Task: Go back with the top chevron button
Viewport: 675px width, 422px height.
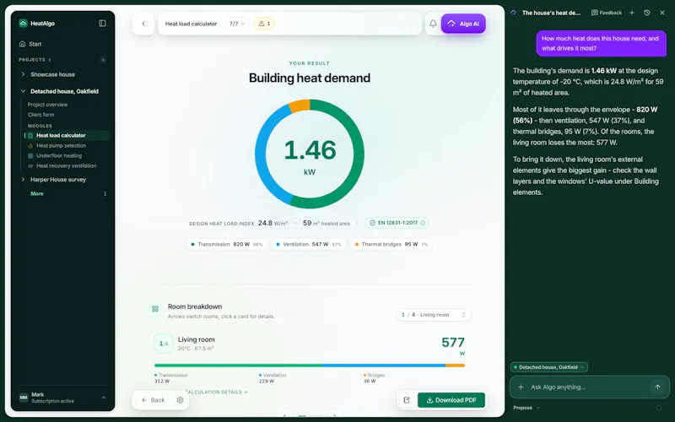Action: (143, 24)
